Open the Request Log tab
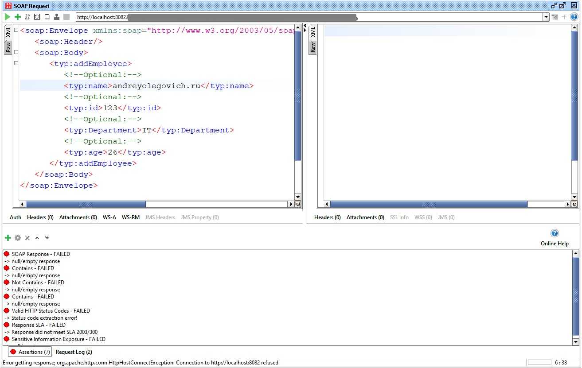The image size is (582, 368). point(74,352)
